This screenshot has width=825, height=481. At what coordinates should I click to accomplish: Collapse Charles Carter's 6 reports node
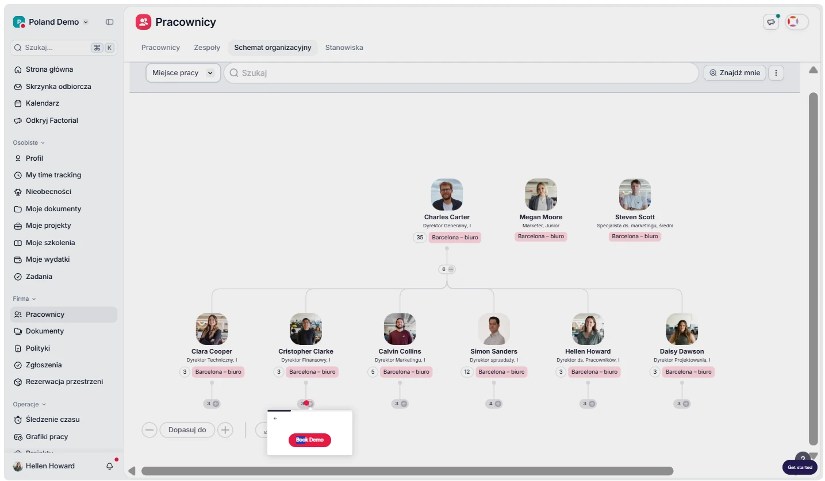[x=447, y=269]
